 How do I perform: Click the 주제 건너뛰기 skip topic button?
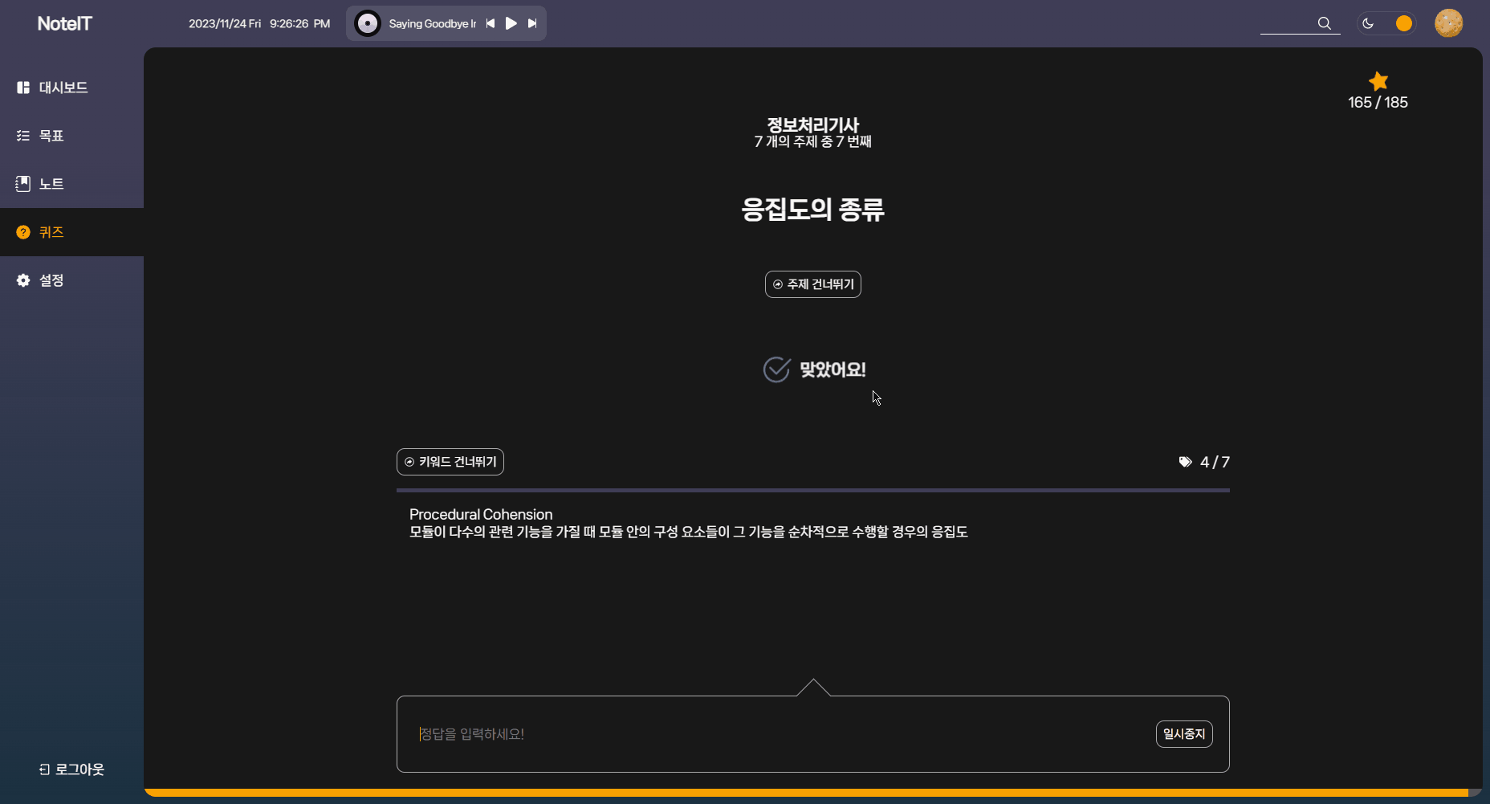coord(812,284)
